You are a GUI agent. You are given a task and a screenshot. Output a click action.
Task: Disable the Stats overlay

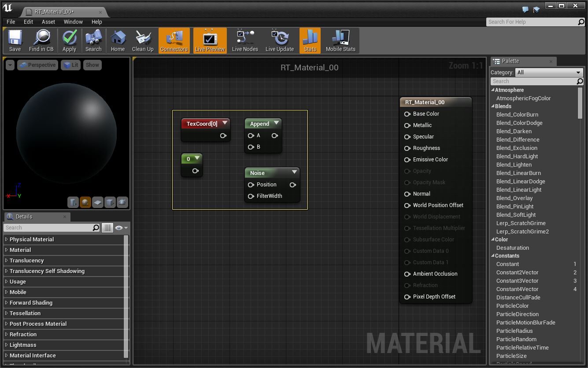pyautogui.click(x=310, y=40)
